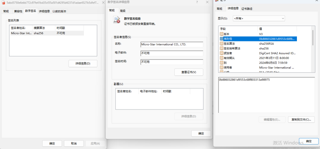Click the 2021年3月11日 8:00:00 value

click(274, 58)
